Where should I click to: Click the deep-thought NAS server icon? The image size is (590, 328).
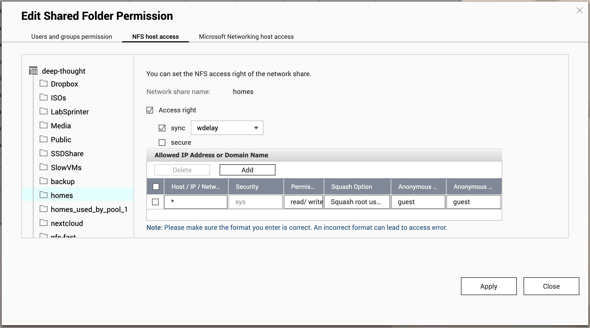33,71
